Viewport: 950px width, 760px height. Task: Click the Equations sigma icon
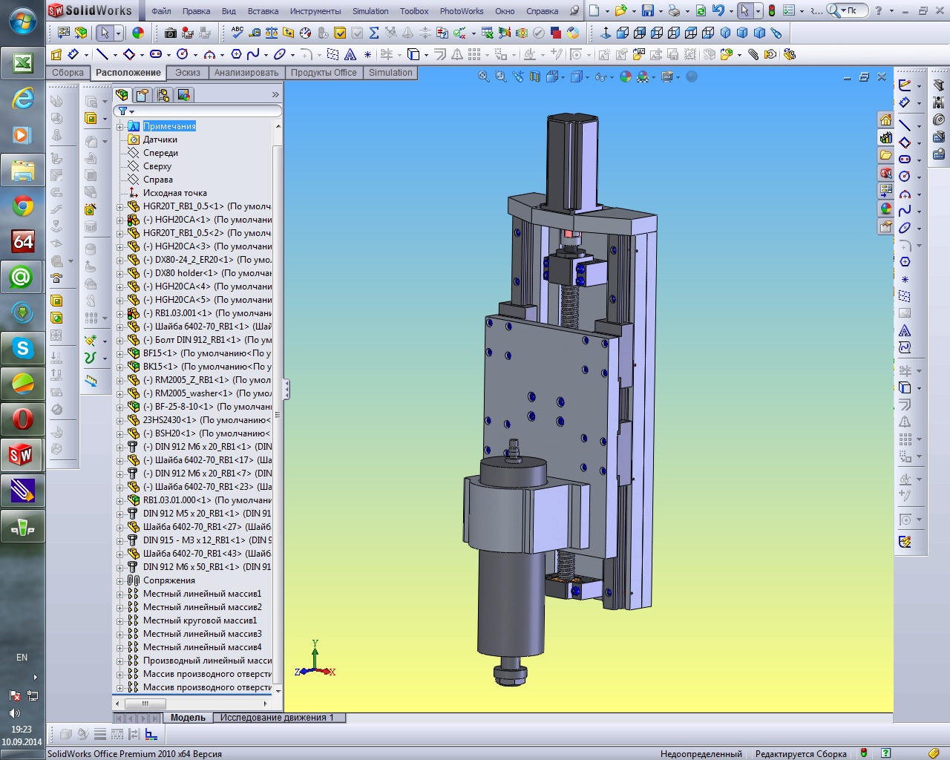(x=374, y=33)
